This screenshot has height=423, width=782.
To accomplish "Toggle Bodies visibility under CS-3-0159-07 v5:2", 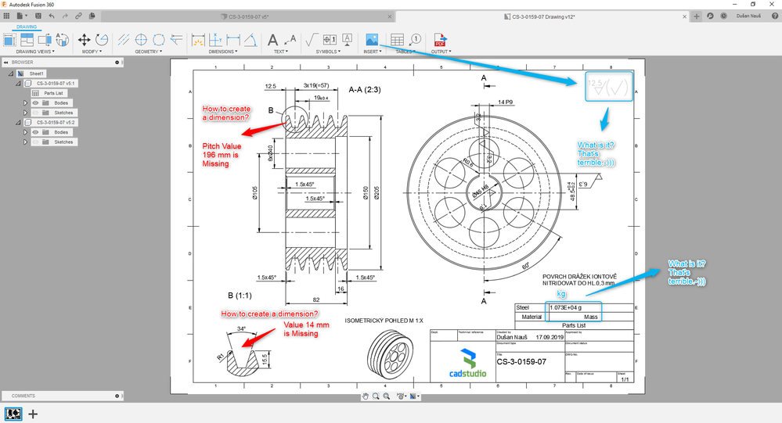I will (x=35, y=132).
